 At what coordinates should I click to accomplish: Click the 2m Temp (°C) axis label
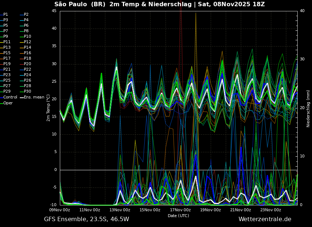click(x=48, y=108)
